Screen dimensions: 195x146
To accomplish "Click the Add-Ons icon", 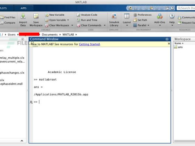I will tap(159, 16).
